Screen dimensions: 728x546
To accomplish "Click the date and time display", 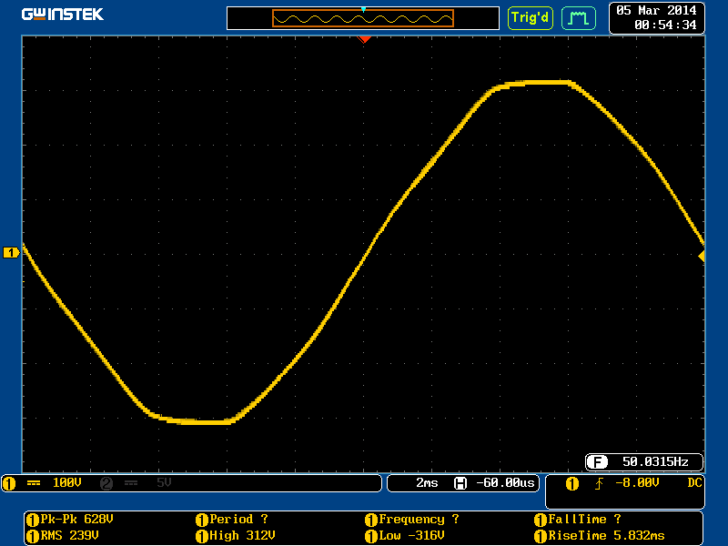I will click(656, 17).
